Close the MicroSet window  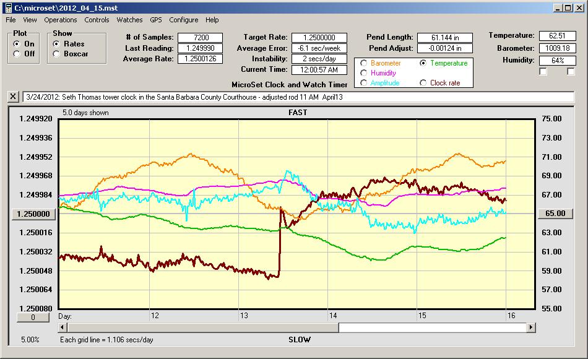[579, 8]
